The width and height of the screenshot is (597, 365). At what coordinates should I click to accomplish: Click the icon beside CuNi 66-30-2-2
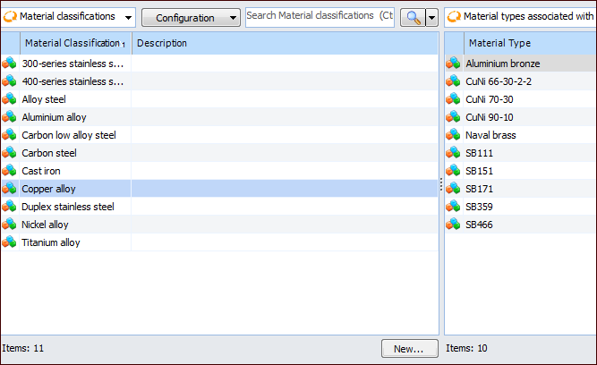(453, 81)
